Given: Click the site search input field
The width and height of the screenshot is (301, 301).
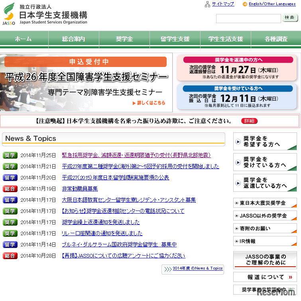Looking at the screenshot, I should point(248,18).
